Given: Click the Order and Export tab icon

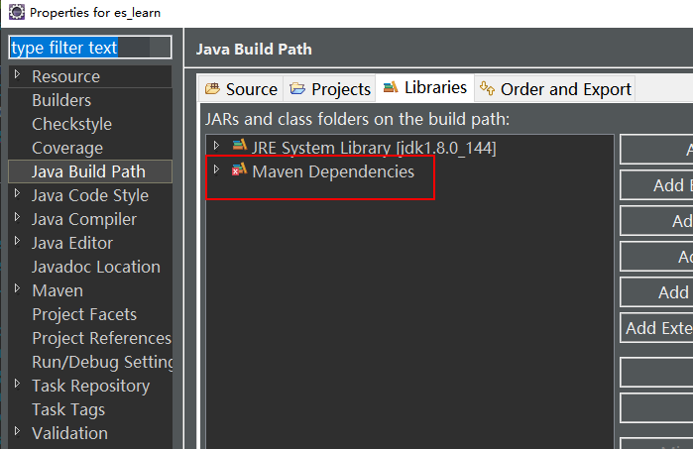Looking at the screenshot, I should [487, 88].
